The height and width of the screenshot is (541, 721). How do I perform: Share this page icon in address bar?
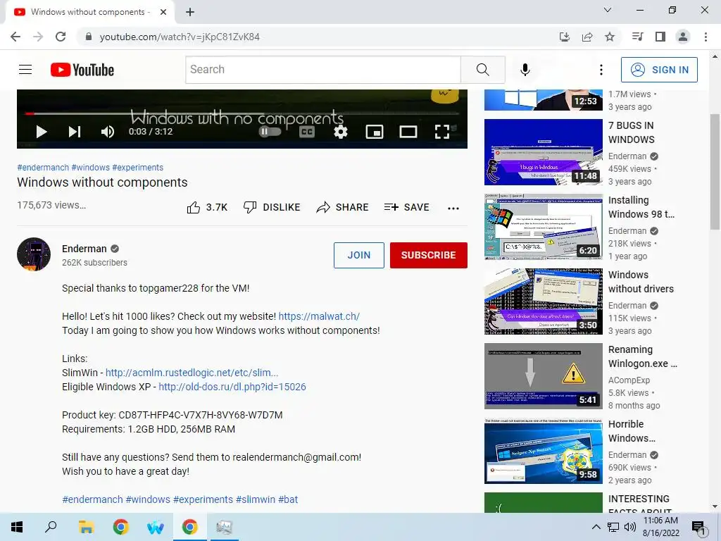tap(587, 37)
